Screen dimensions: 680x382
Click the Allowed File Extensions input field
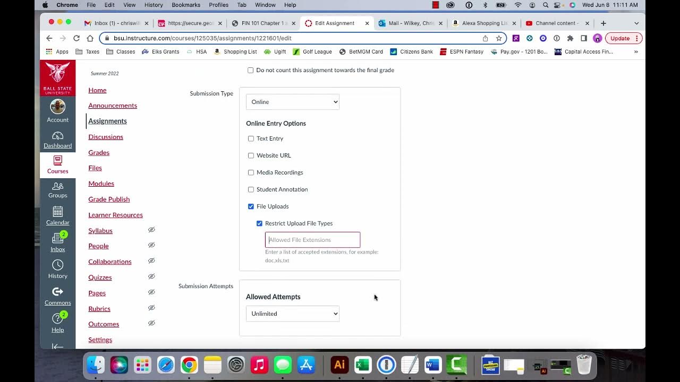(x=312, y=240)
